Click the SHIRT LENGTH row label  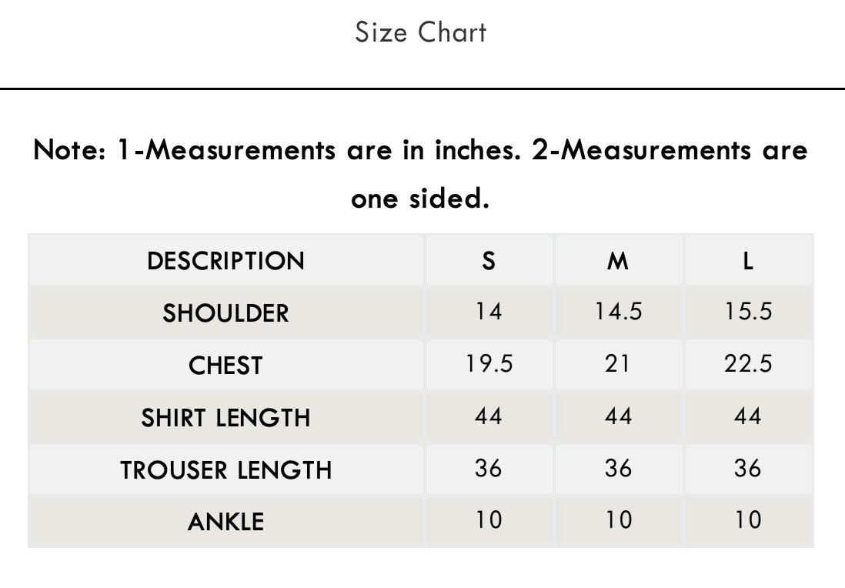(x=225, y=418)
